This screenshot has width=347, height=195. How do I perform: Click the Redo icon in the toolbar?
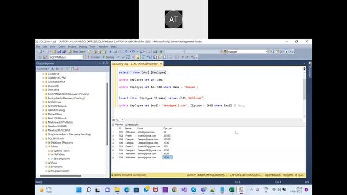(134, 51)
